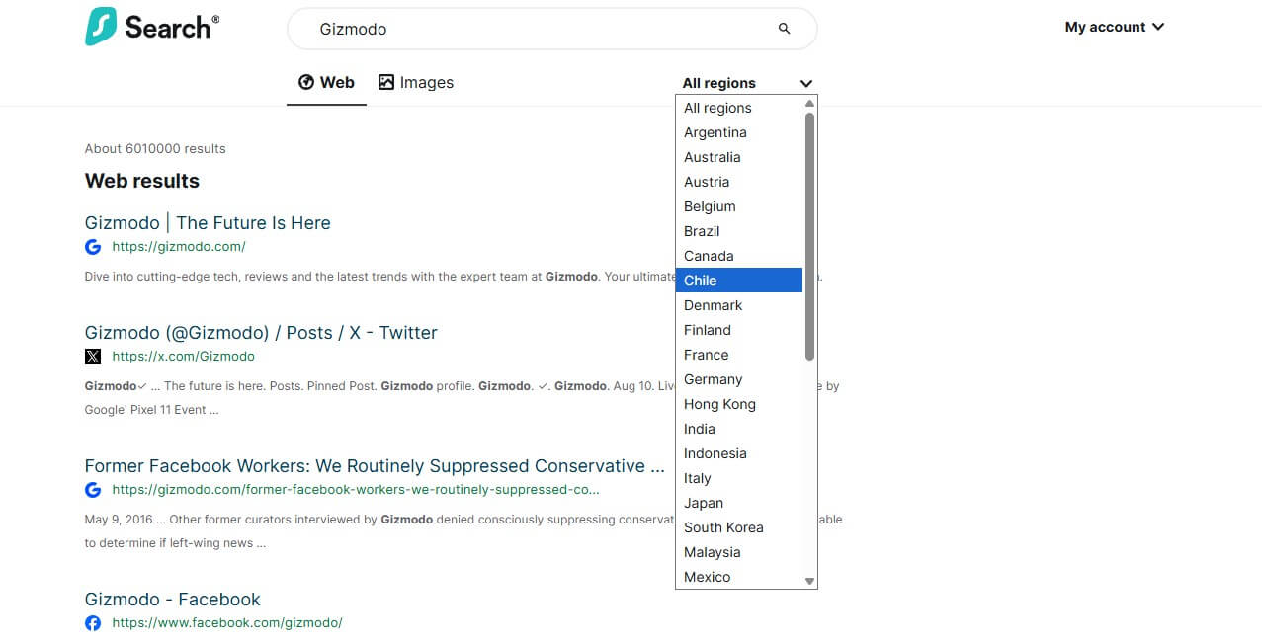Image resolution: width=1262 pixels, height=644 pixels.
Task: Click the region list scrollbar up arrow
Action: [x=810, y=103]
